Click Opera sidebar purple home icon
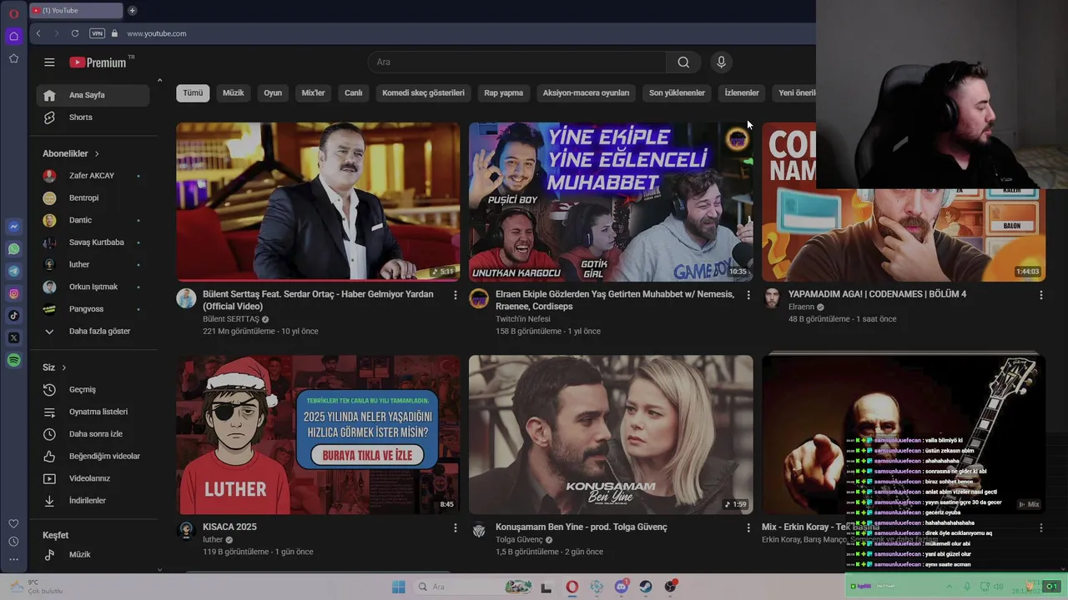 click(x=13, y=36)
